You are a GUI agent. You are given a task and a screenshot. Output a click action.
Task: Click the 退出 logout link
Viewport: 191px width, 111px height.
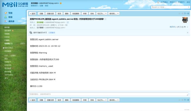[188, 2]
